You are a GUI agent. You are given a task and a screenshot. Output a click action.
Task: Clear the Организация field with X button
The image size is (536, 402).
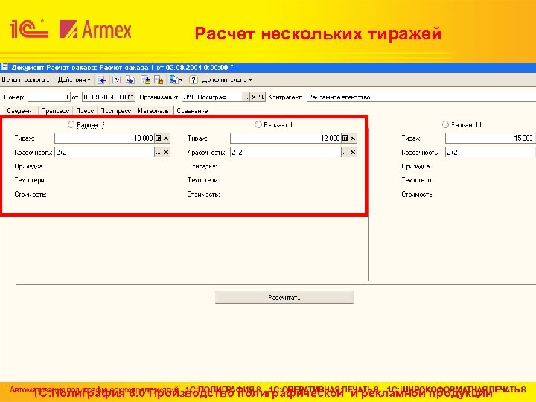click(254, 97)
